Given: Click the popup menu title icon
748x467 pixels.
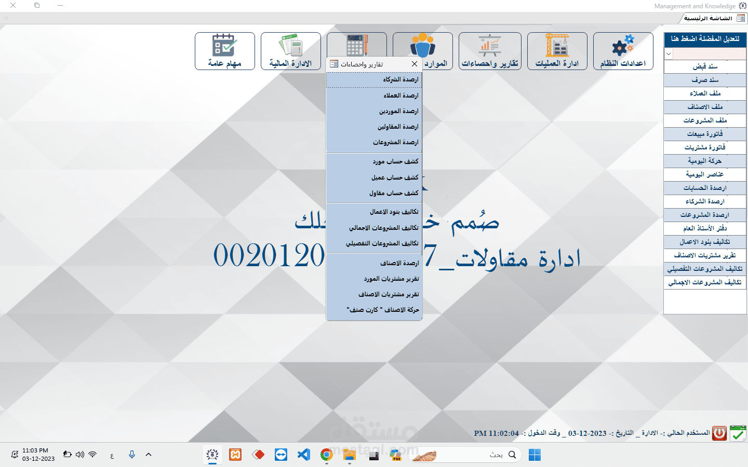Looking at the screenshot, I should click(x=334, y=64).
